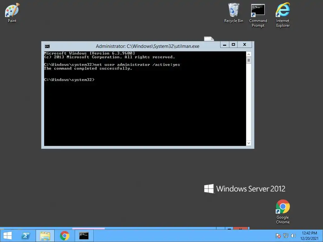This screenshot has height=242, width=323.
Task: Maximize the utilman.exe command window
Action: (233, 45)
